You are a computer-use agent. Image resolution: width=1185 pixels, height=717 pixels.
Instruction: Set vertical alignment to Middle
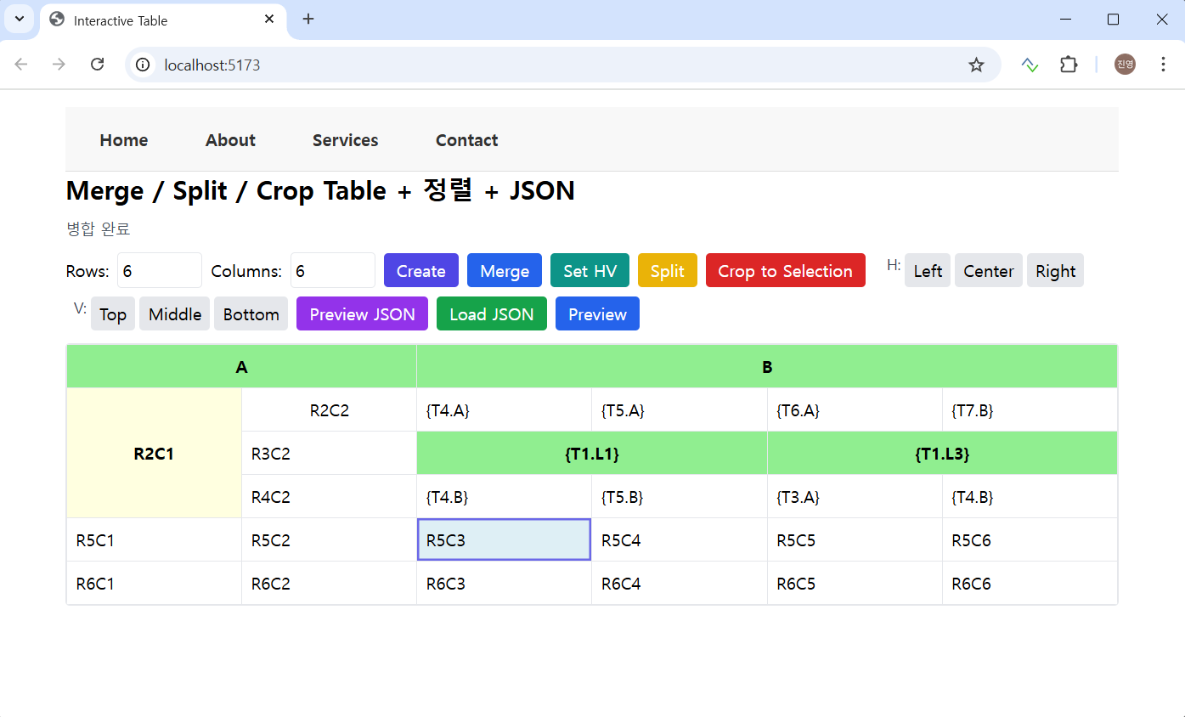174,314
